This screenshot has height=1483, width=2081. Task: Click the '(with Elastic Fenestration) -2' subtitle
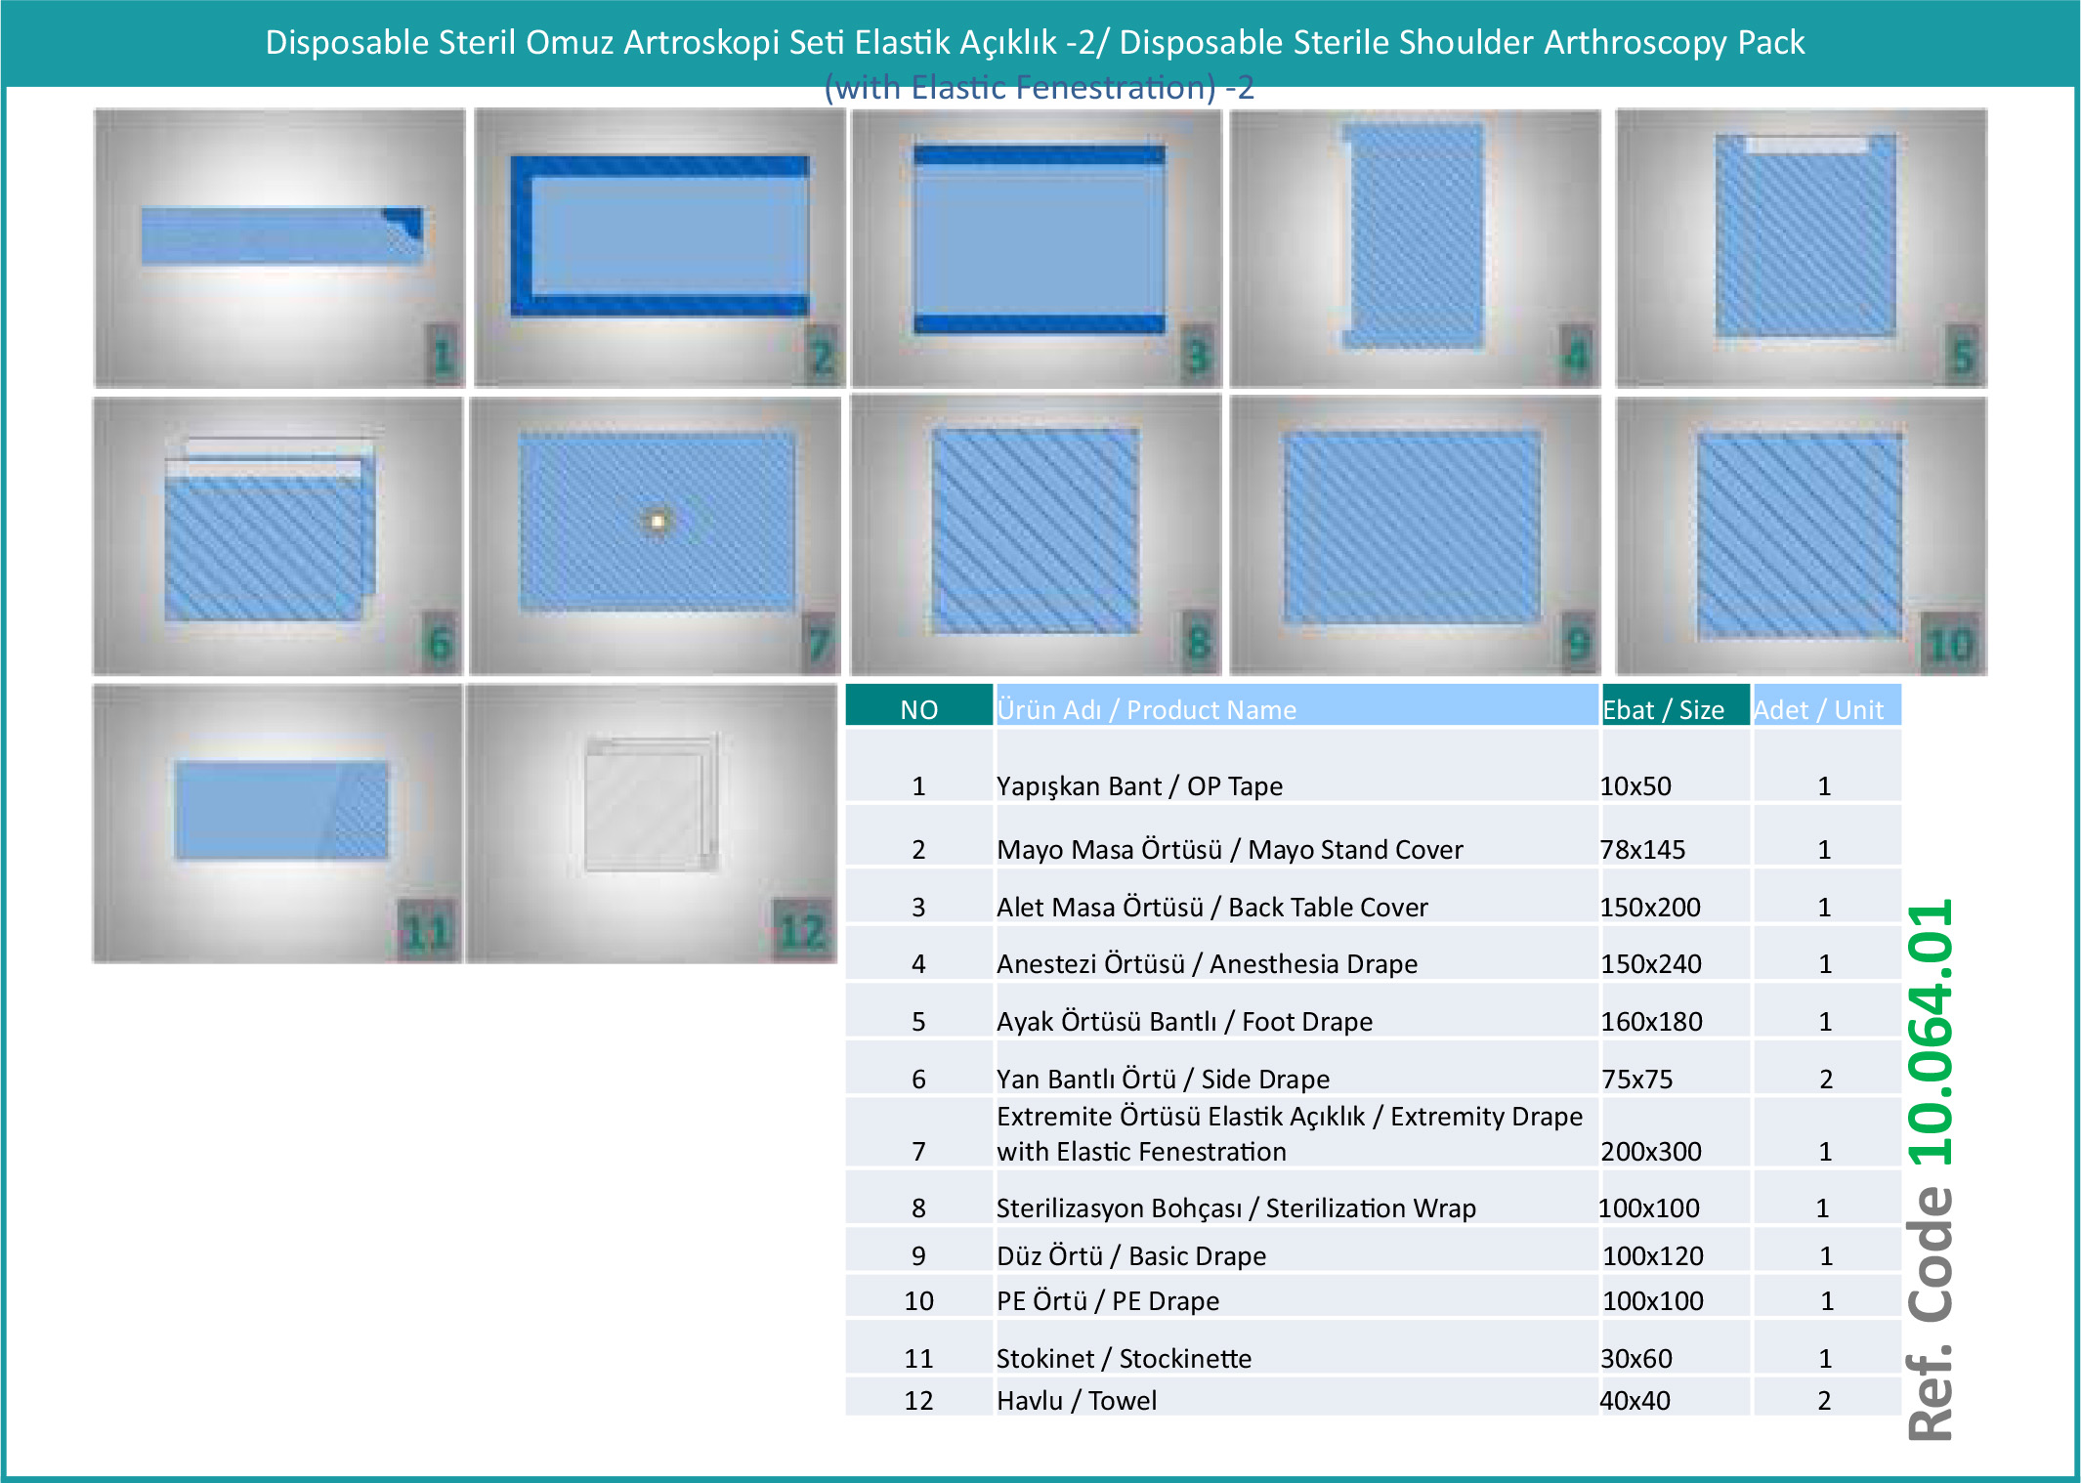1040,87
